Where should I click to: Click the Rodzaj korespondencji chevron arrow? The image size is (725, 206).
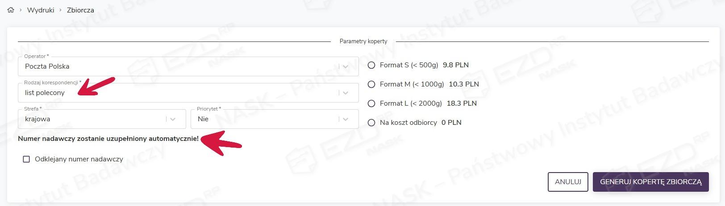tap(346, 93)
